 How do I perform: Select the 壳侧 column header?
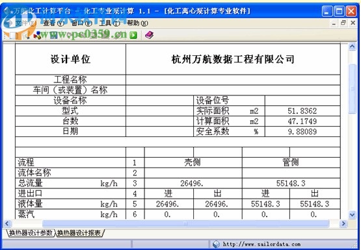click(x=193, y=162)
